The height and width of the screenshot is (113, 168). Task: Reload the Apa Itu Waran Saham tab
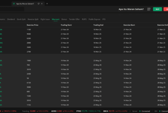tap(38, 4)
